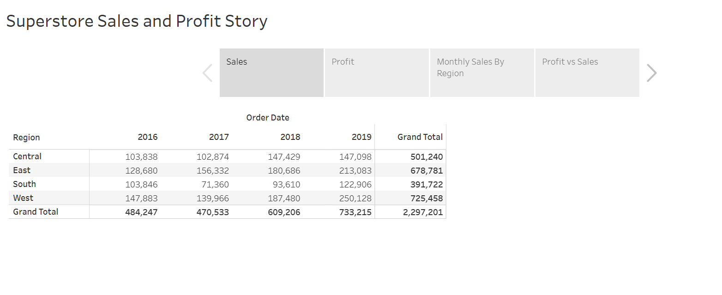Click the next story point arrow
The height and width of the screenshot is (295, 722).
tap(651, 73)
